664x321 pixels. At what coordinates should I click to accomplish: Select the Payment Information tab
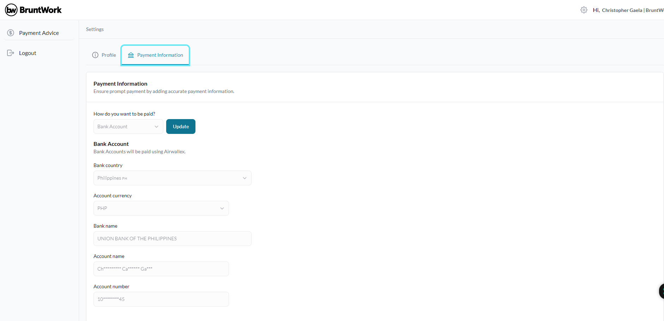click(x=155, y=55)
